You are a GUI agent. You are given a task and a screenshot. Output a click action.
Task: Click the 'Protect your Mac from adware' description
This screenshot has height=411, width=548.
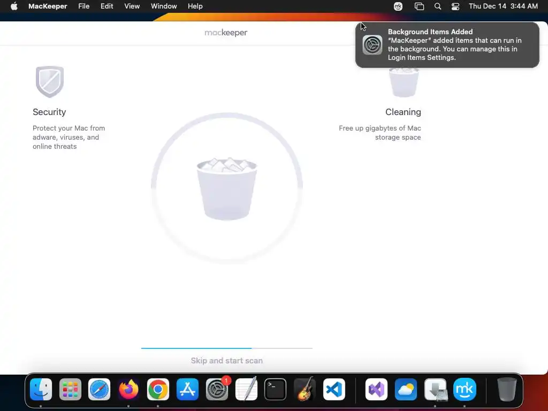click(x=69, y=138)
